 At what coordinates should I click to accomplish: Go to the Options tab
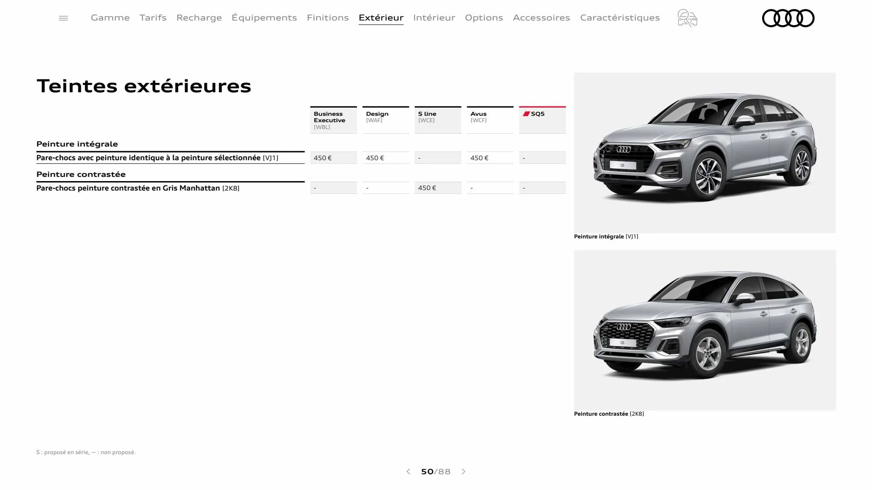click(484, 18)
